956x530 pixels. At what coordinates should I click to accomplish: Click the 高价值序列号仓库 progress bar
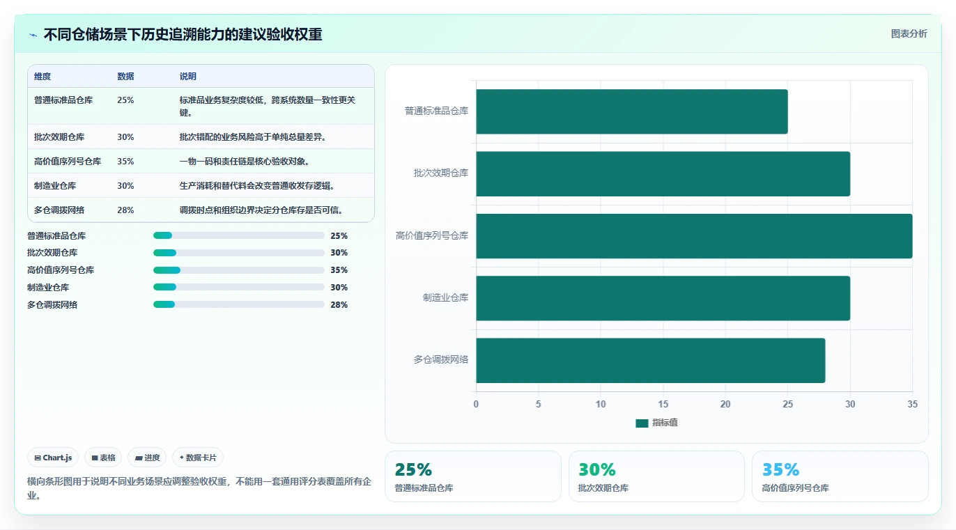pos(239,270)
